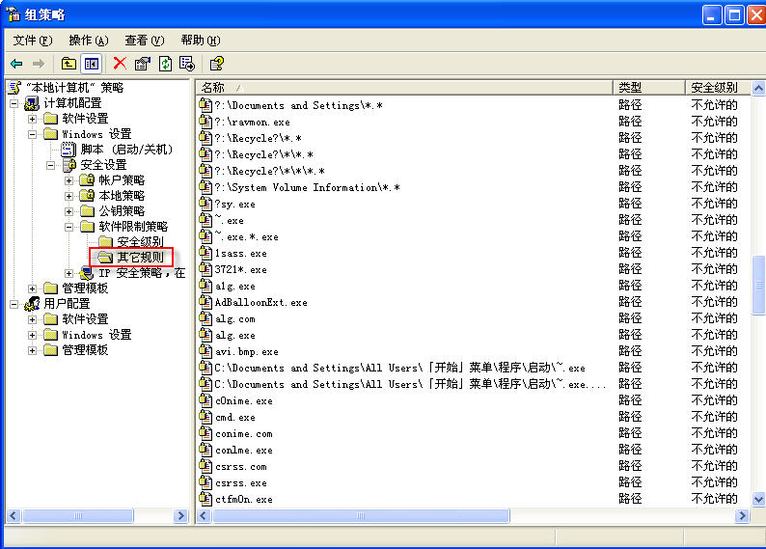Sort by the 名称 column header
The width and height of the screenshot is (766, 549).
[404, 88]
